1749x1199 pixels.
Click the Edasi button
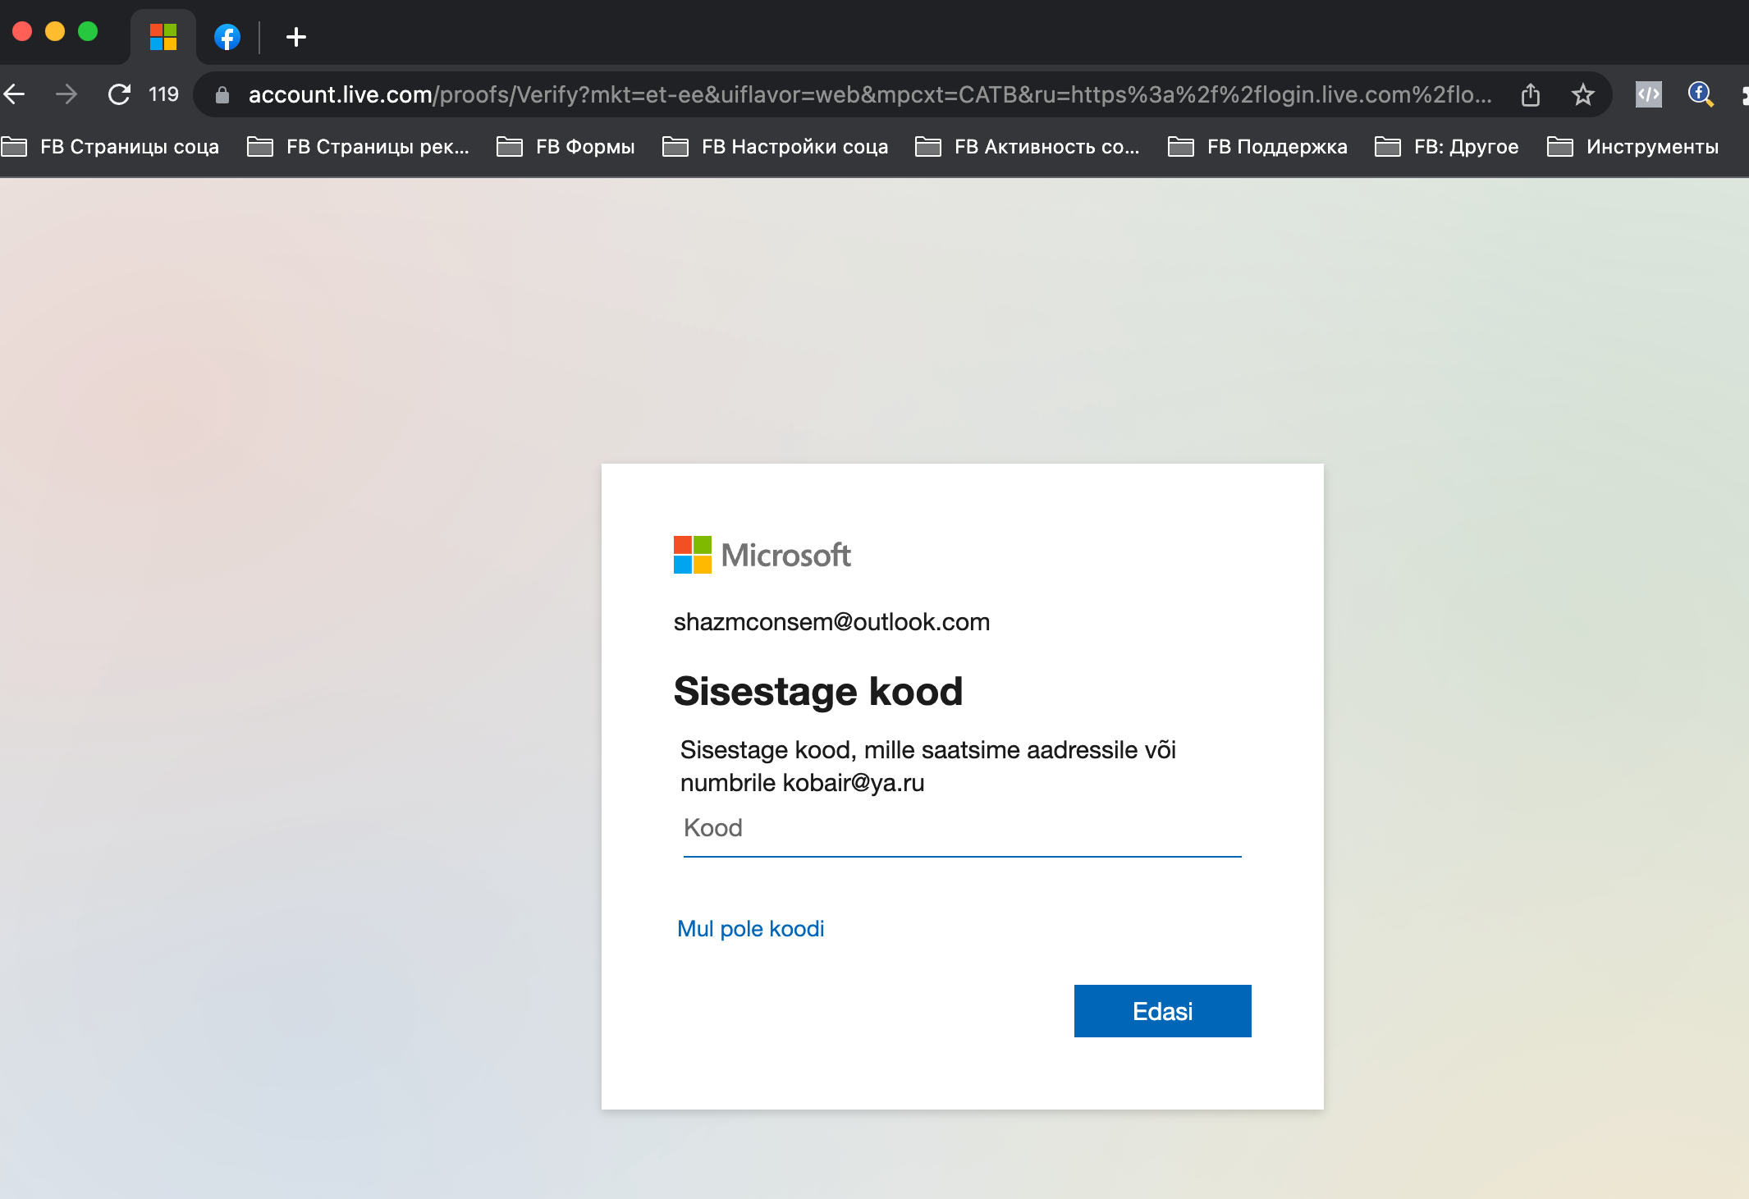tap(1162, 1011)
